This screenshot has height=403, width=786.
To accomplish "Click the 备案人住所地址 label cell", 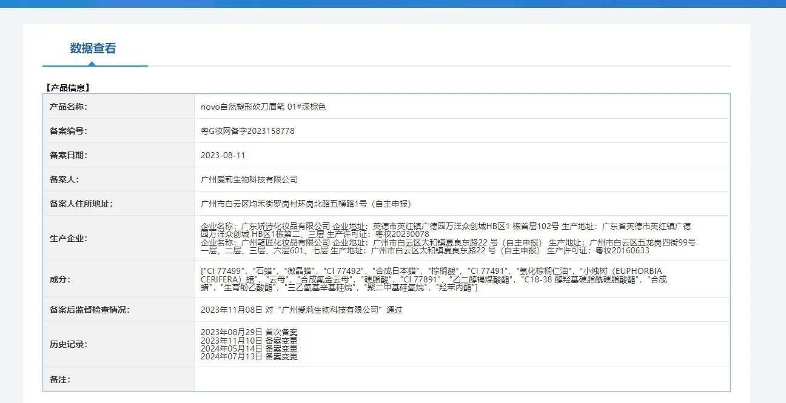I will 119,204.
